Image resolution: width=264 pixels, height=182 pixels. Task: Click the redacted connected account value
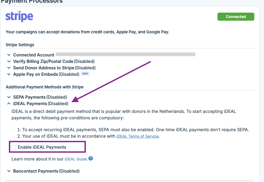[125, 55]
